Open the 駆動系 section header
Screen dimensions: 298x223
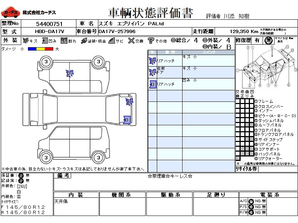click(x=169, y=195)
